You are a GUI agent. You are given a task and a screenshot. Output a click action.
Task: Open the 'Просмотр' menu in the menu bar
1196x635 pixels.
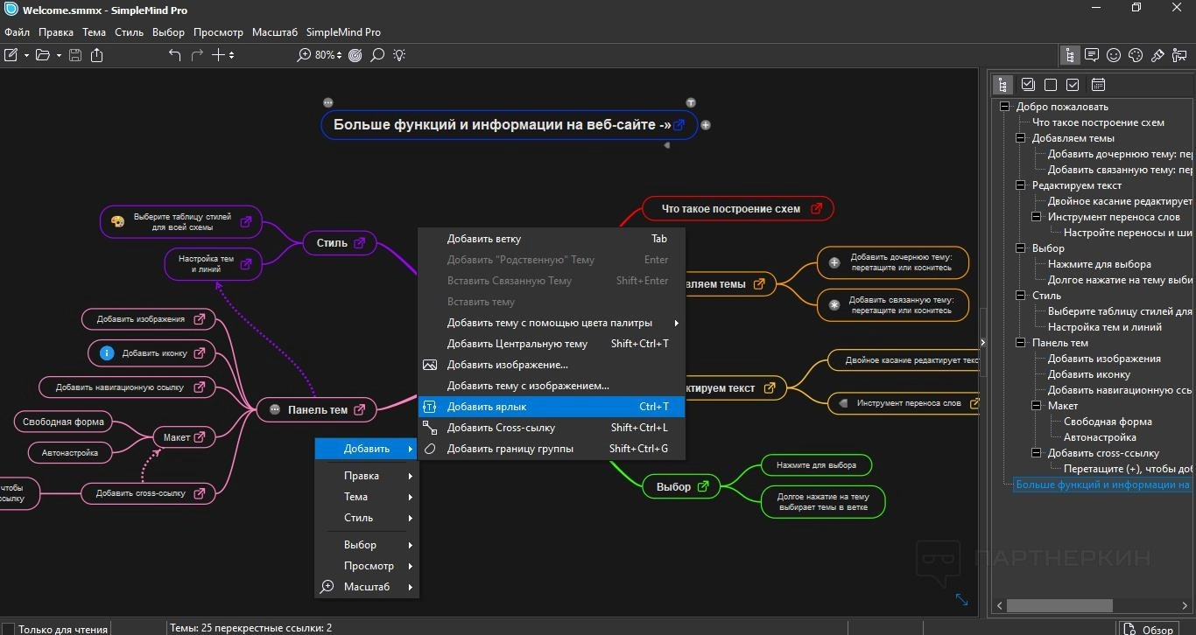click(218, 32)
